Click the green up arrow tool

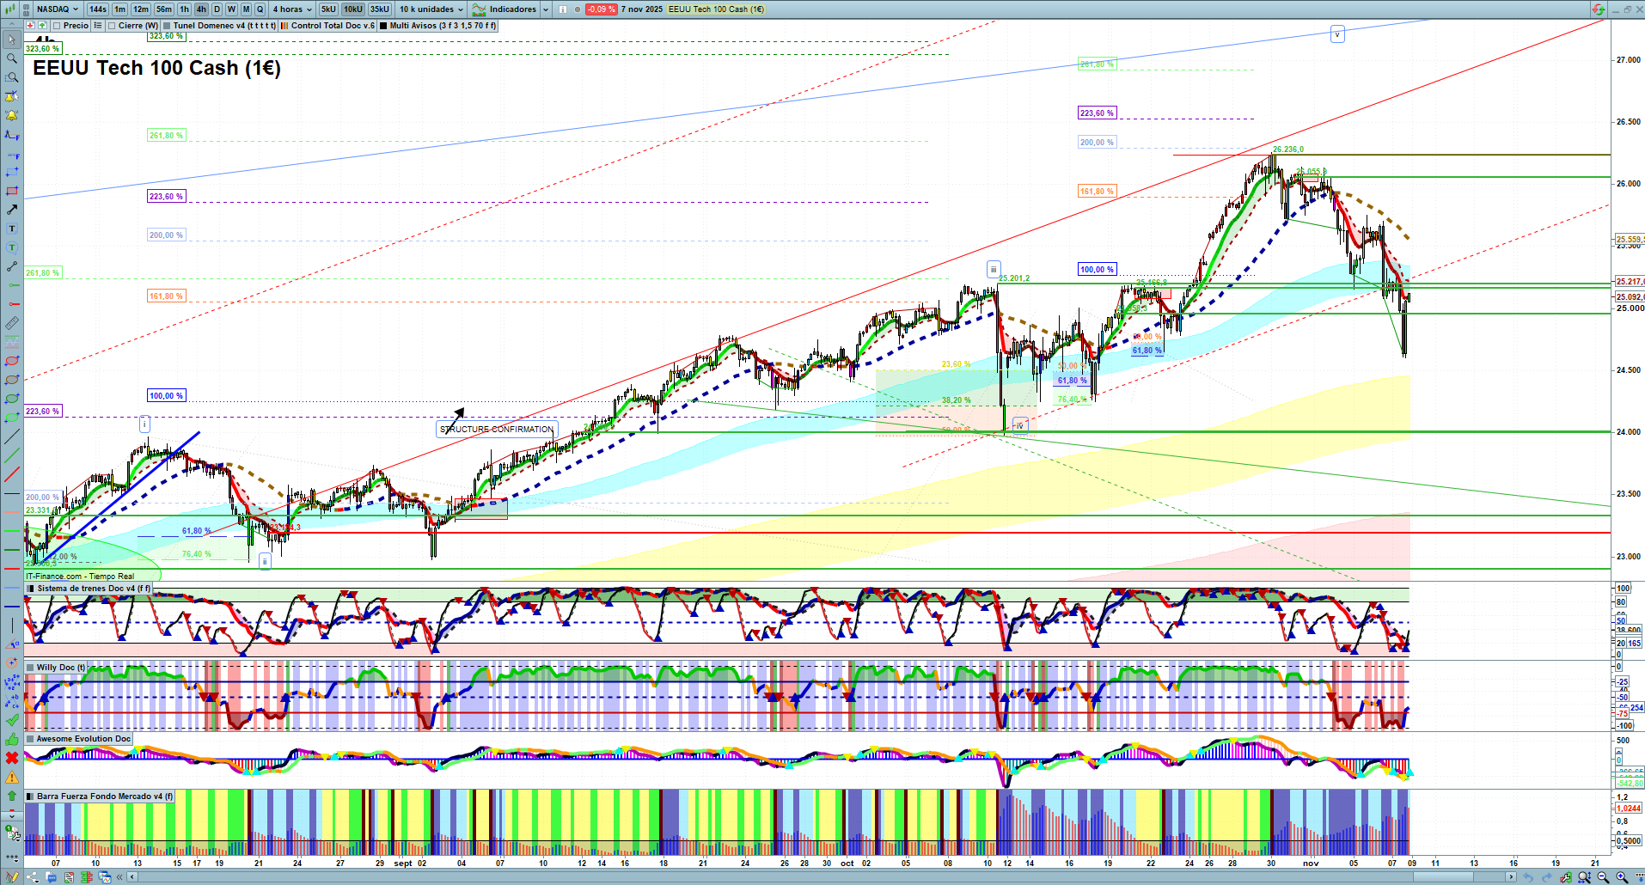click(12, 796)
